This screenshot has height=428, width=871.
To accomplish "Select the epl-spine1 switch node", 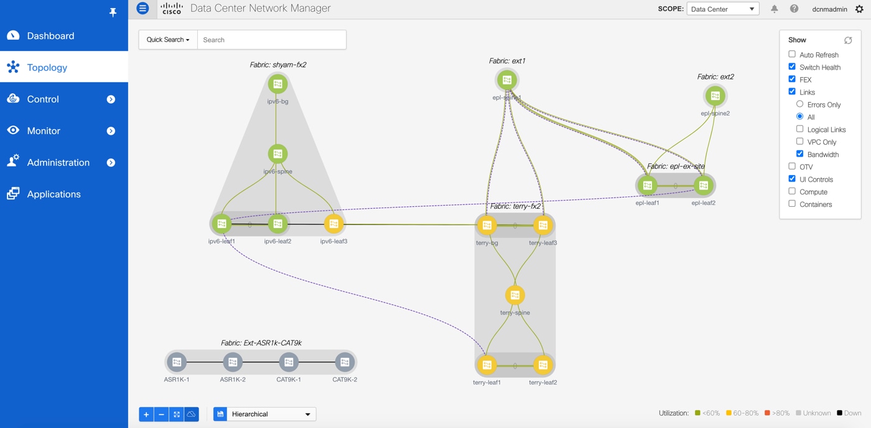I will pos(507,80).
